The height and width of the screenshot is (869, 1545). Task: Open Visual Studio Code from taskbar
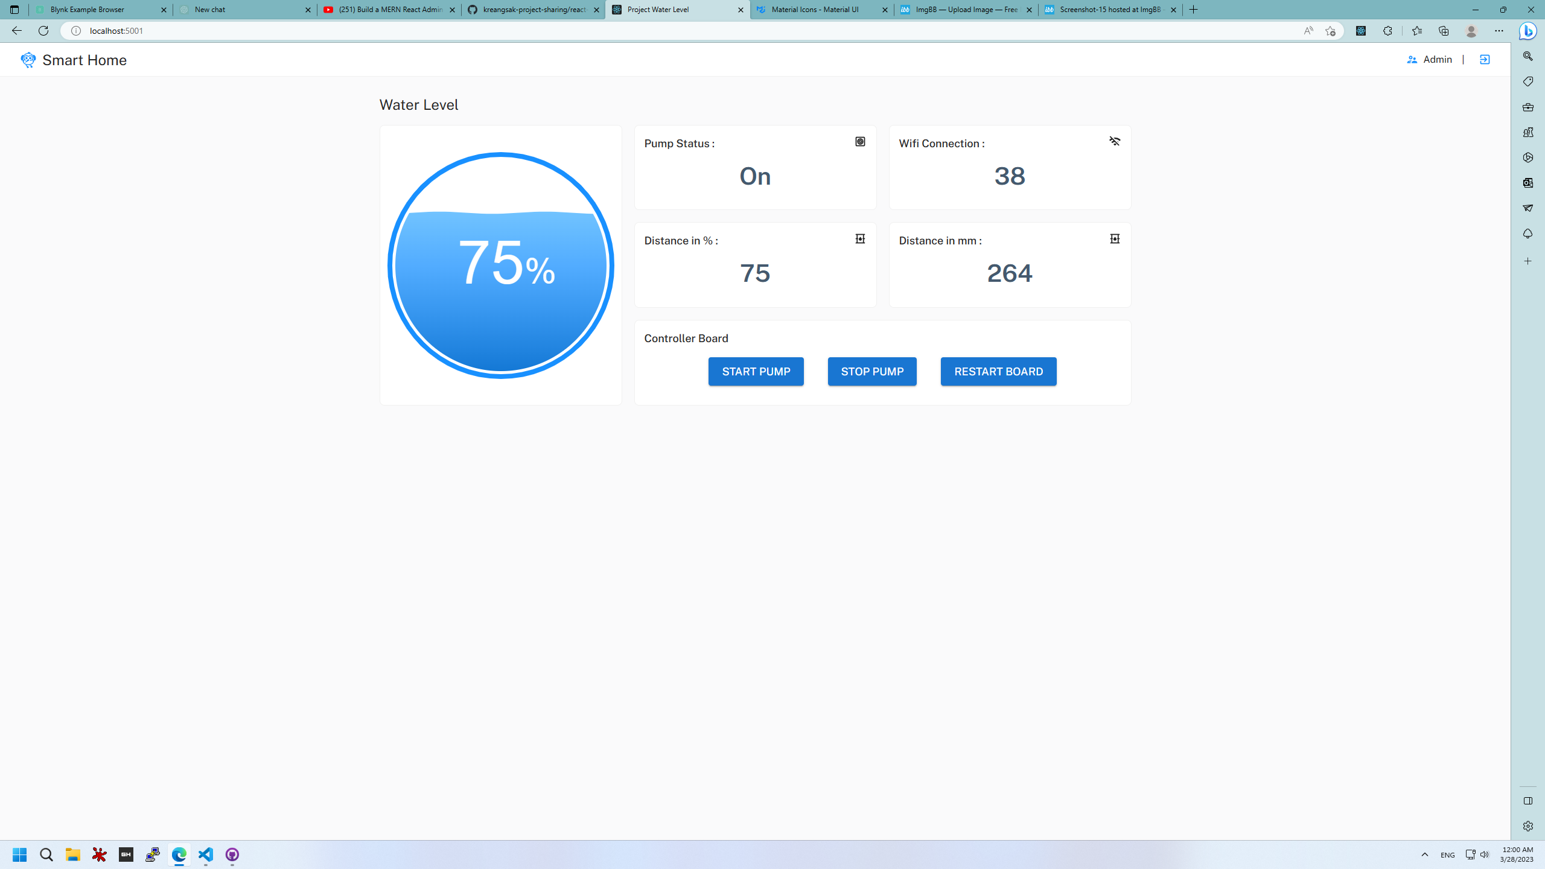tap(206, 855)
